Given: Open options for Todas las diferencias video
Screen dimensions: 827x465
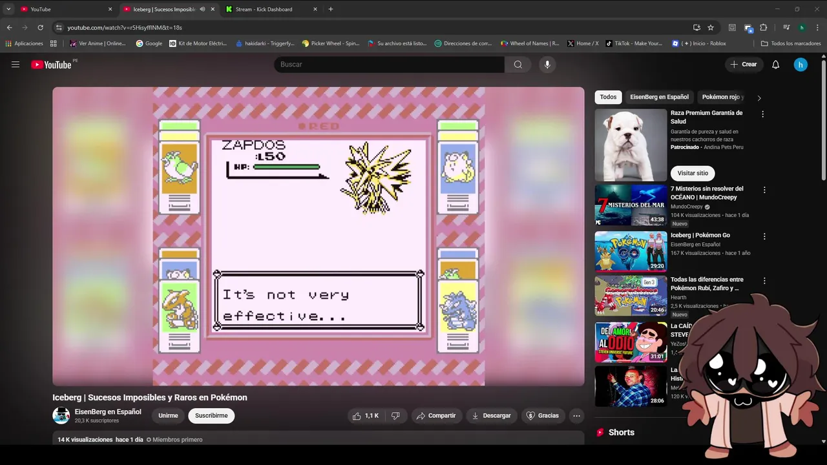Looking at the screenshot, I should tap(764, 281).
